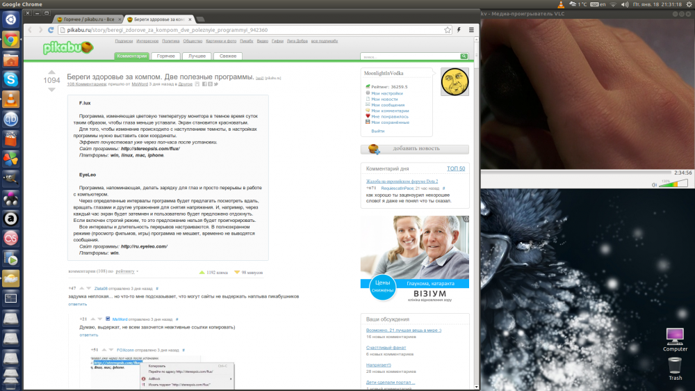Open the ВІЗІУМ clinic ad banner
This screenshot has height=391, width=695.
point(414,260)
